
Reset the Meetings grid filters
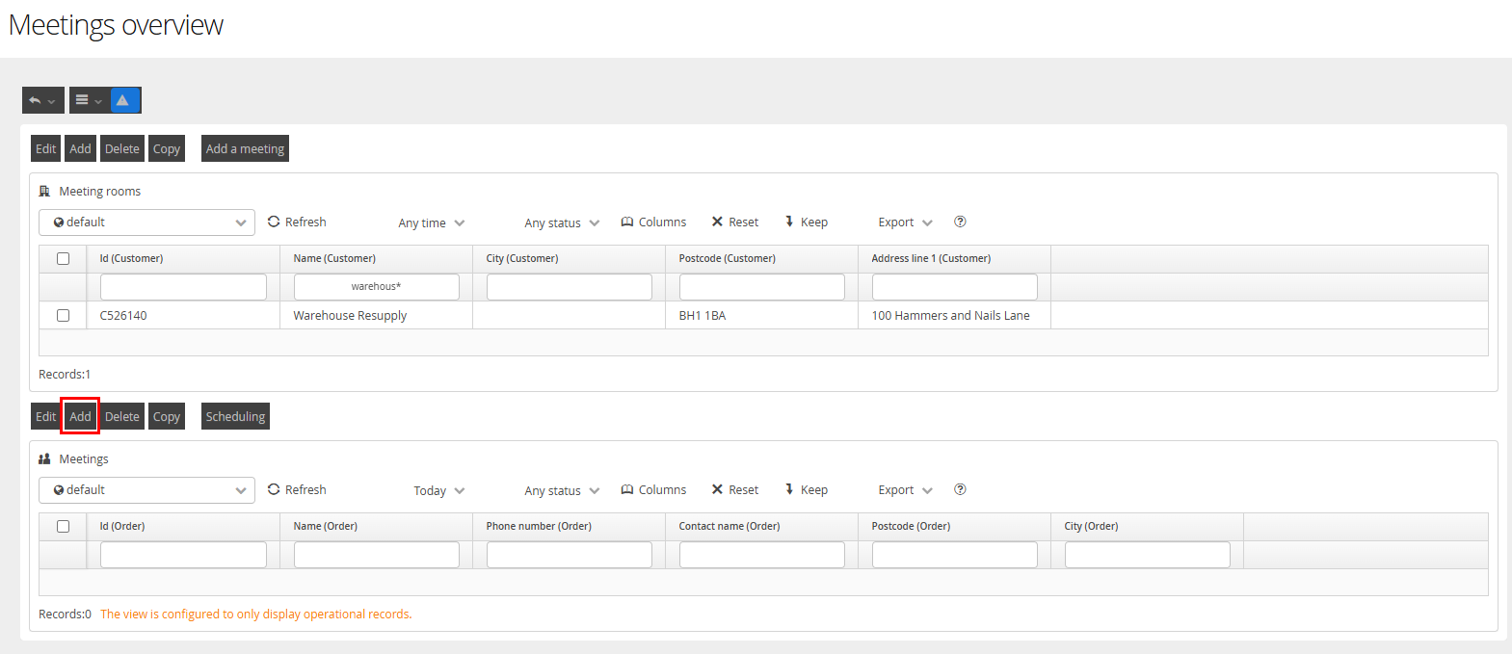pyautogui.click(x=735, y=489)
